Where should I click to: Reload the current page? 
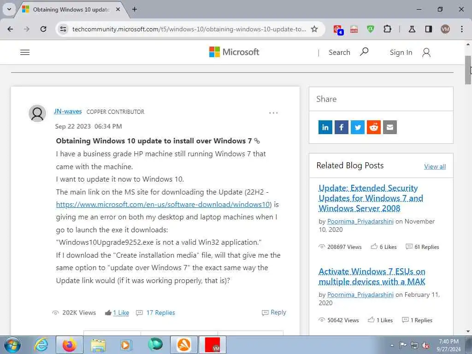pyautogui.click(x=43, y=29)
